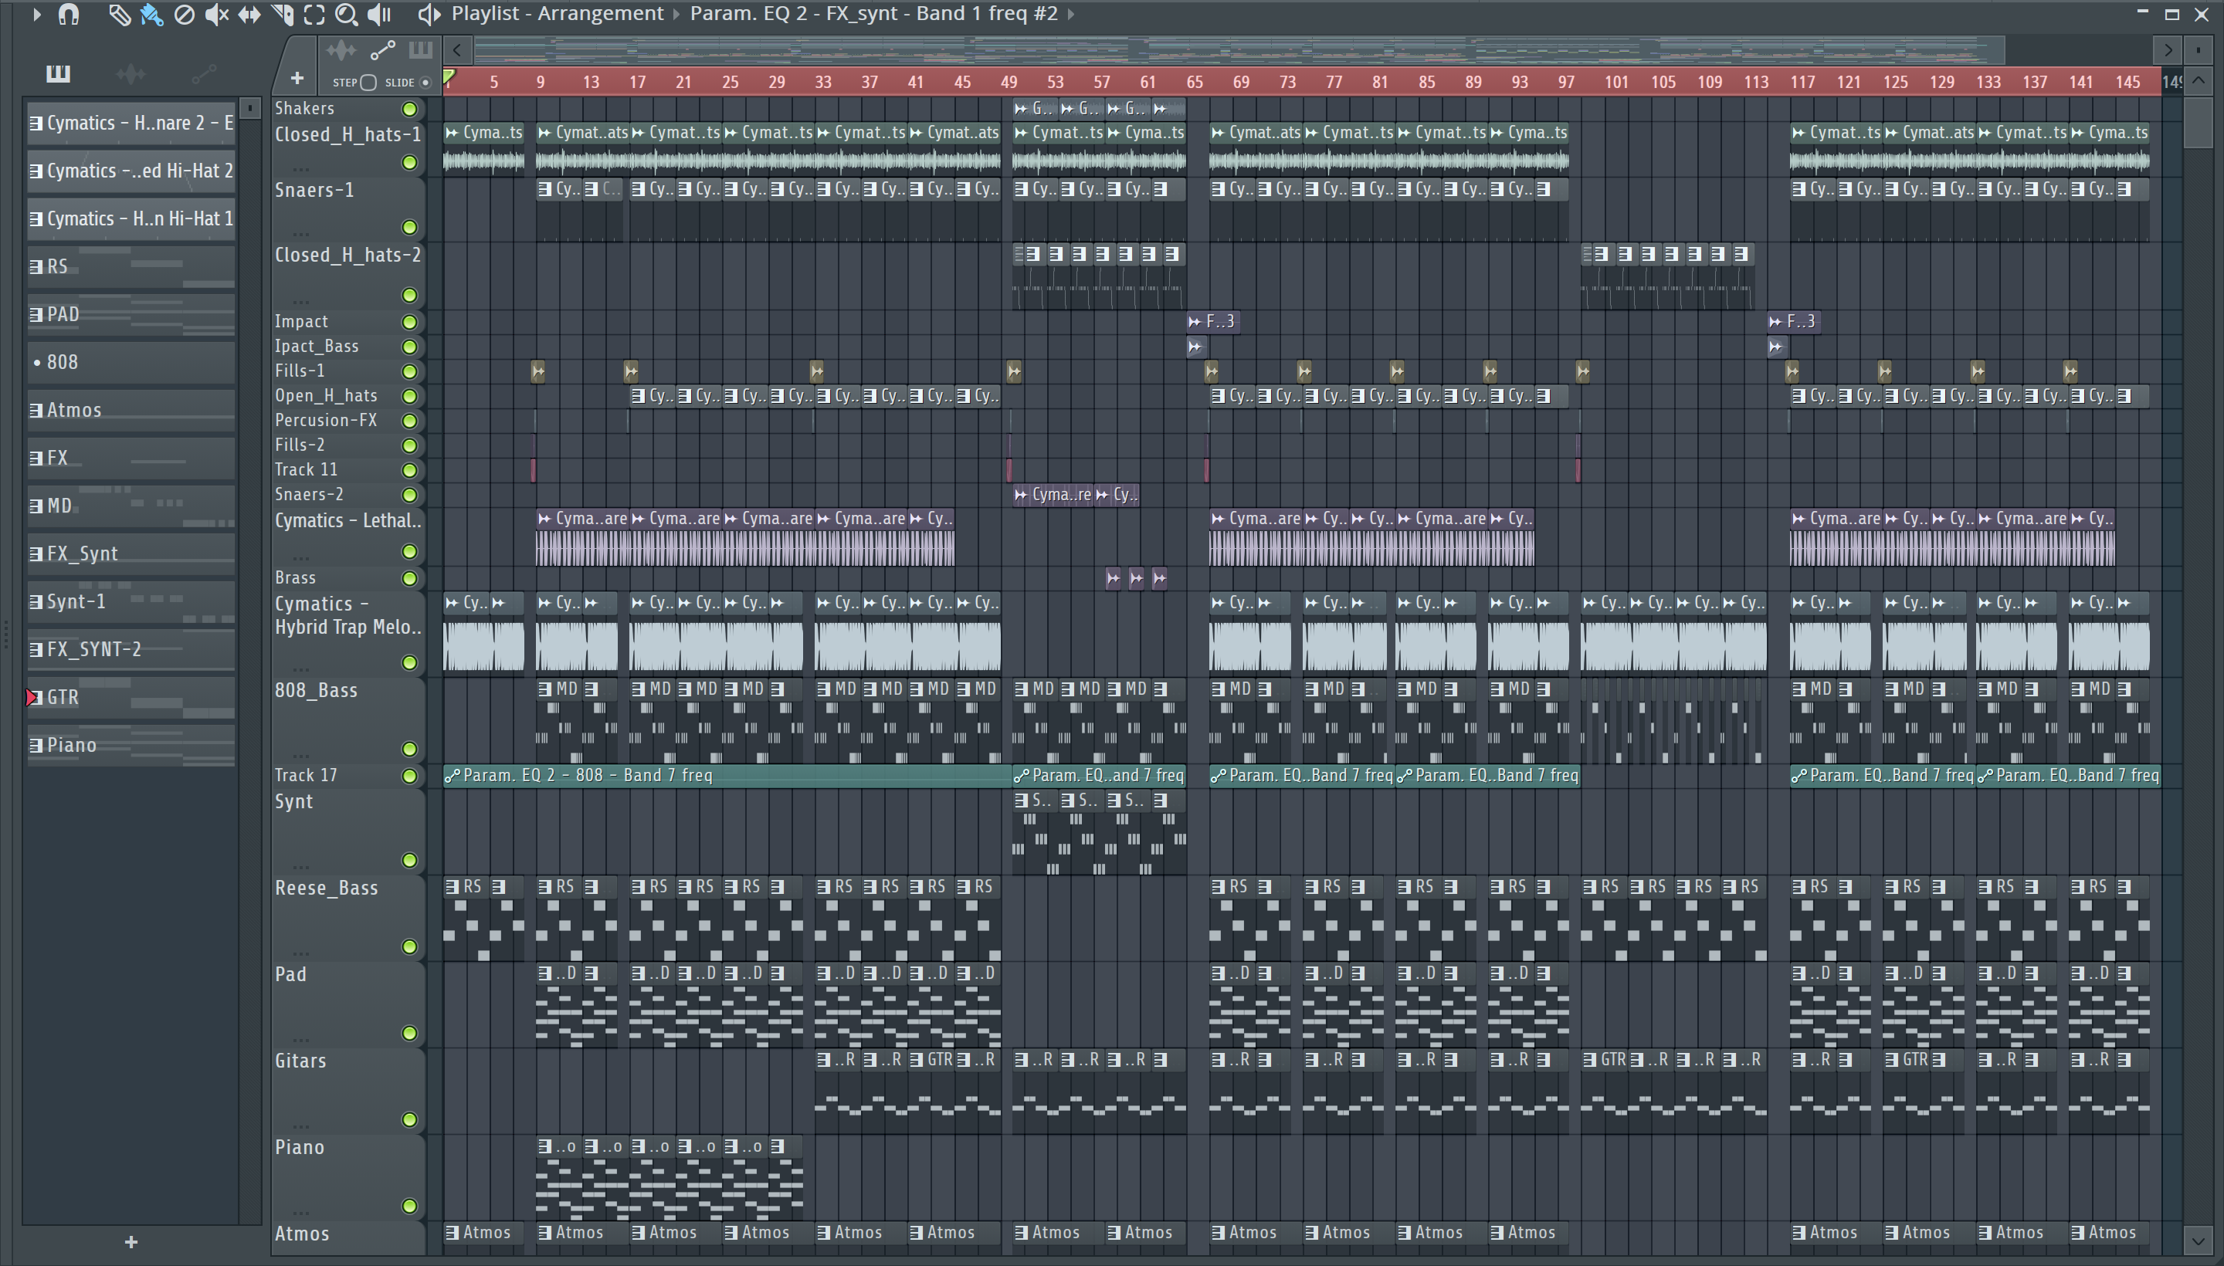2224x1266 pixels.
Task: Select the Playback speaker tool
Action: click(379, 14)
